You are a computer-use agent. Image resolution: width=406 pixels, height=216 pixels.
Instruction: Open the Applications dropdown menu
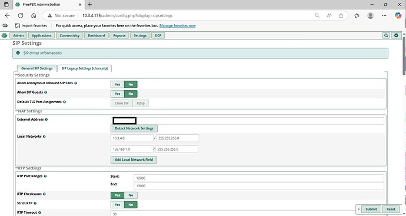click(x=41, y=35)
